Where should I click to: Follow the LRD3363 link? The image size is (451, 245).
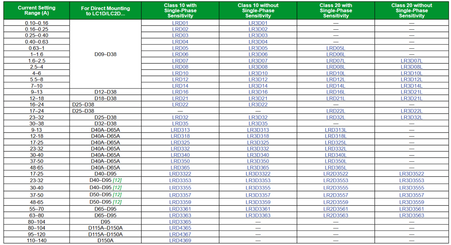pyautogui.click(x=180, y=215)
